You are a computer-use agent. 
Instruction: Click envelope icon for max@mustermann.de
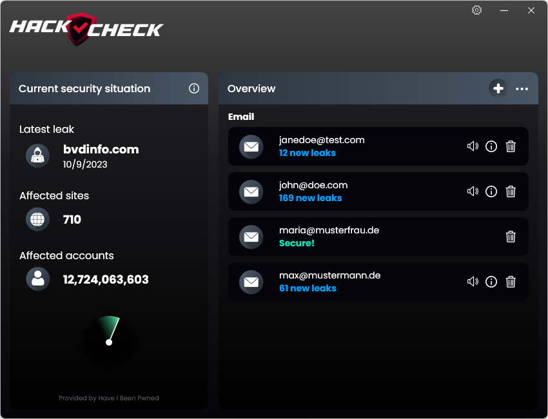251,282
